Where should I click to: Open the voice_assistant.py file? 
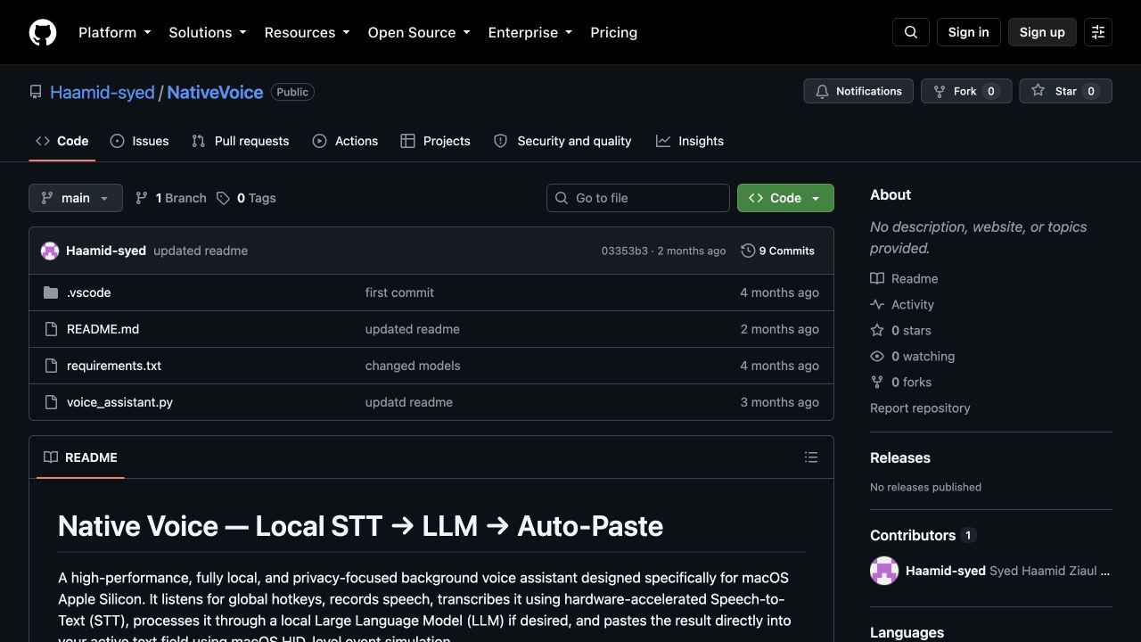click(119, 402)
